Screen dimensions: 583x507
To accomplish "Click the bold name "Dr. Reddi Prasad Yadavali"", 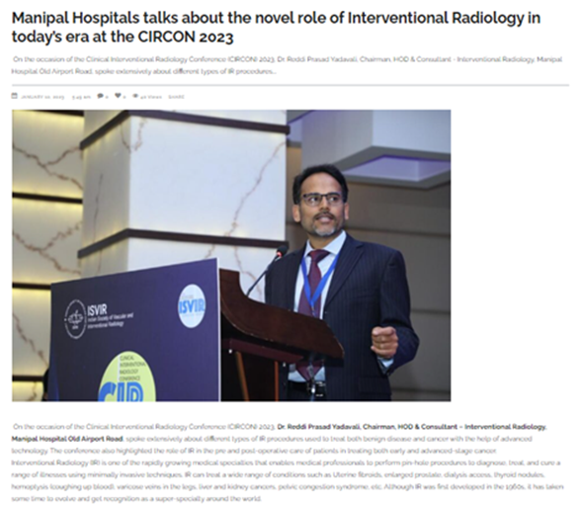I will click(x=319, y=427).
